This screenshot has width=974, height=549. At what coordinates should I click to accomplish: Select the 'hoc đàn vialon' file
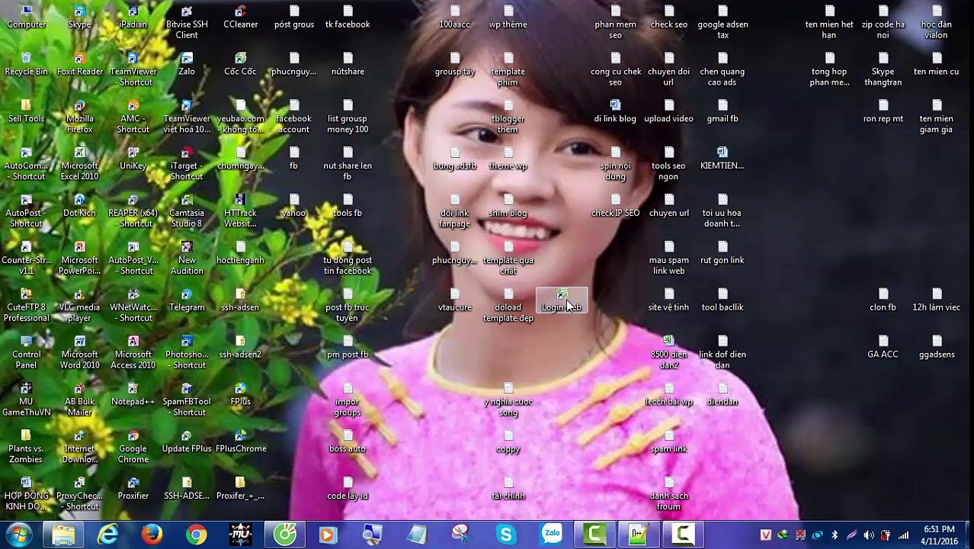[937, 23]
